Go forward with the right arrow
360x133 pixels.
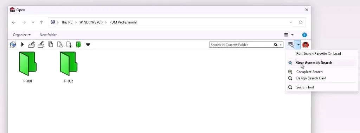pyautogui.click(x=24, y=22)
